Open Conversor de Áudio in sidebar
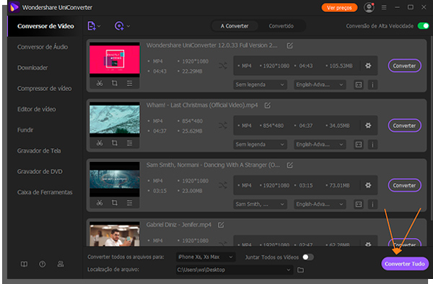433x284 pixels. [x=43, y=47]
